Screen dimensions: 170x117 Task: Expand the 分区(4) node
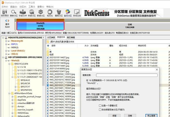point(6,54)
